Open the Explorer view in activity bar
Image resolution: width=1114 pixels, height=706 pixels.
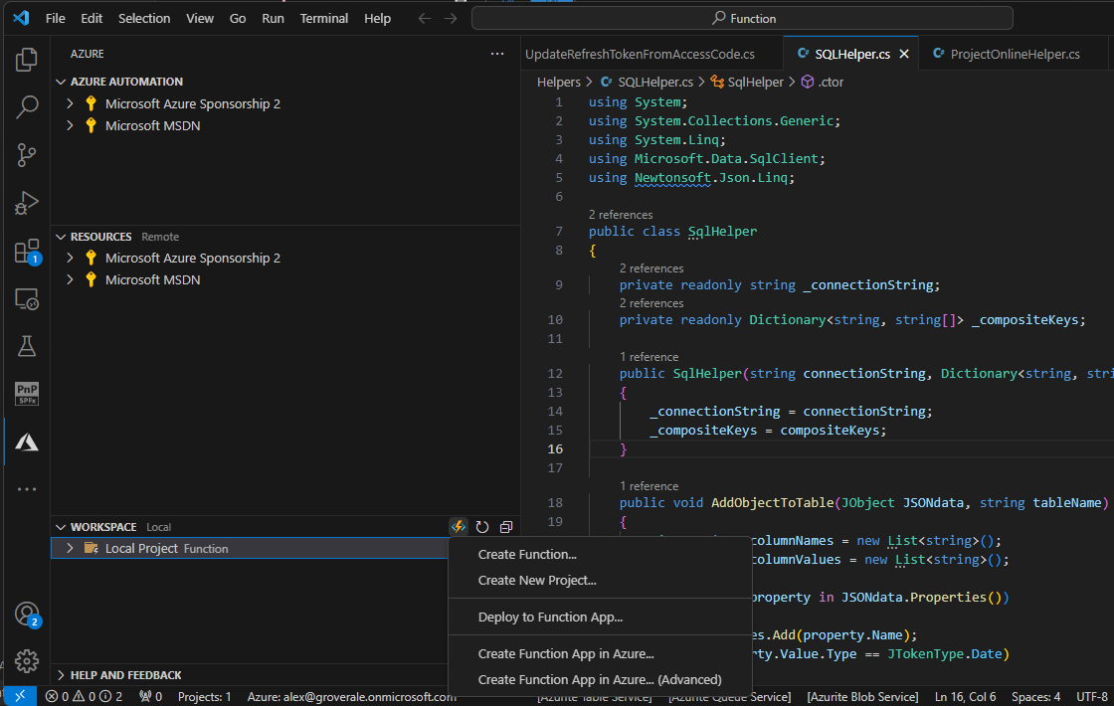pos(27,60)
